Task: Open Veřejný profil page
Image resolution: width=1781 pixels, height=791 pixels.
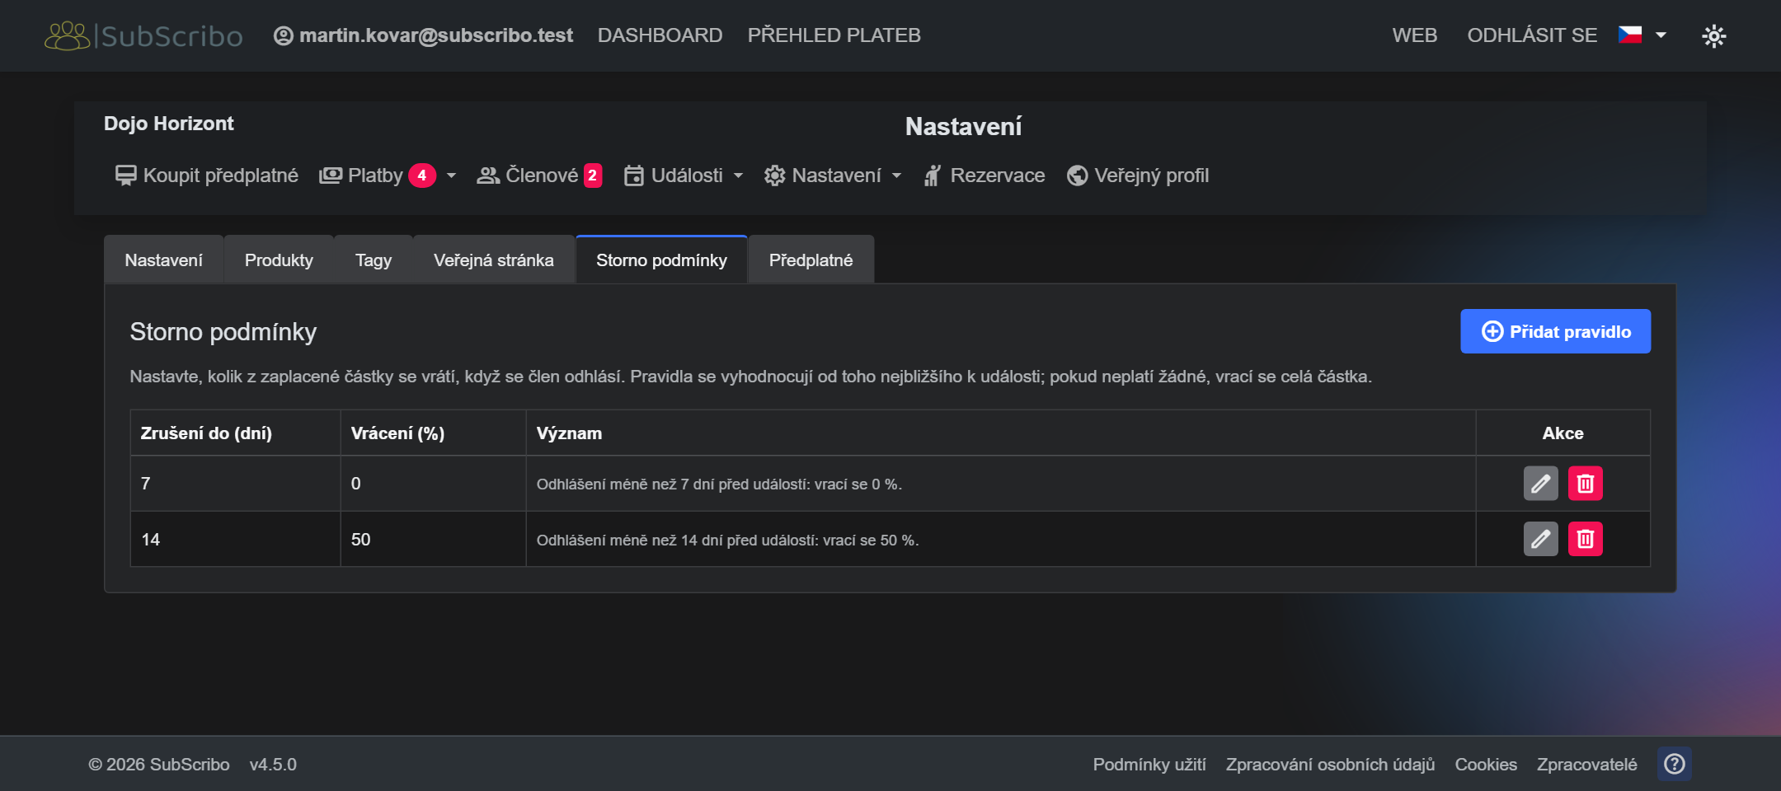Action: point(1138,176)
